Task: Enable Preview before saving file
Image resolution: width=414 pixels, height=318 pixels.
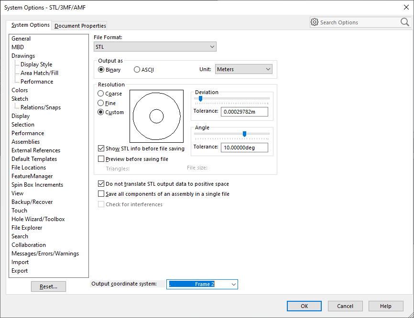Action: point(101,159)
